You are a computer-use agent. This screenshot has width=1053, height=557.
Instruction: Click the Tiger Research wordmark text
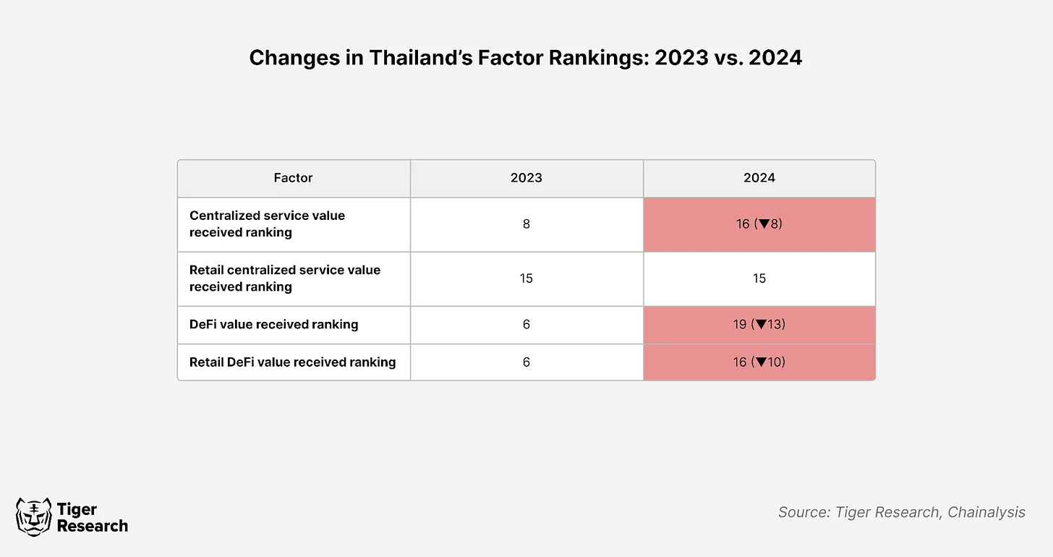click(x=92, y=518)
